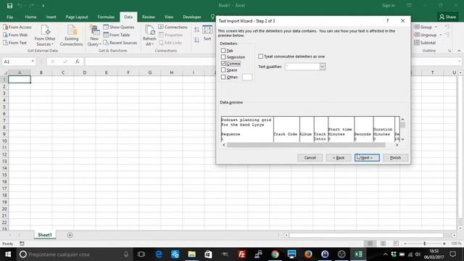Click Sort A to Z icon

pos(196,29)
